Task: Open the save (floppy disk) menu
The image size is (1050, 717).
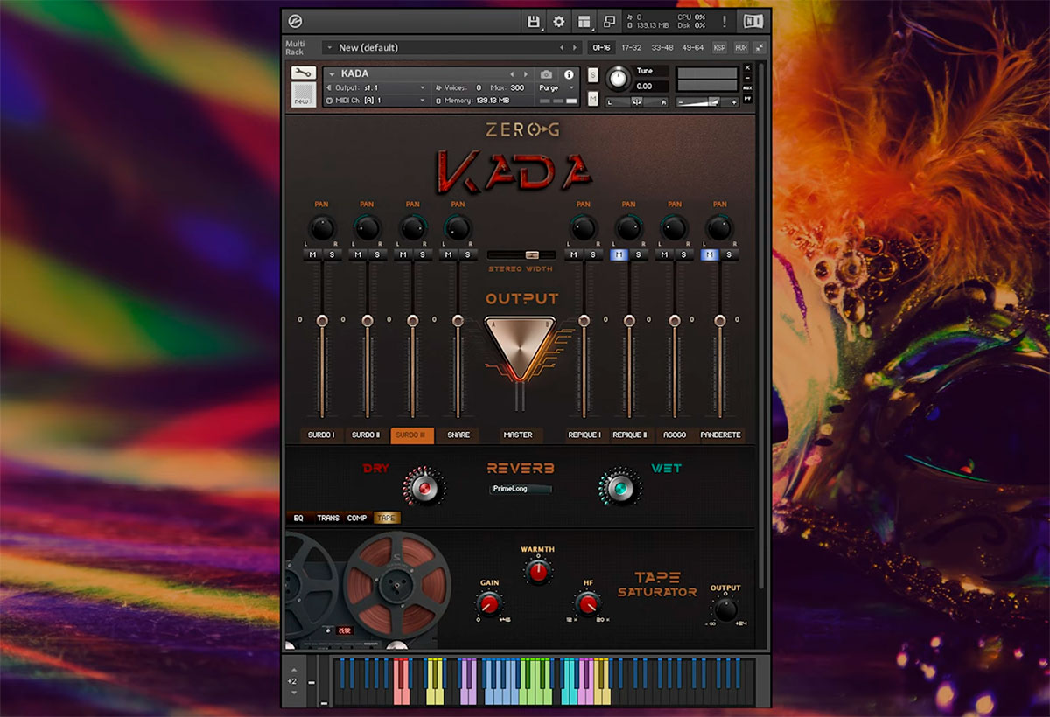Action: [534, 22]
